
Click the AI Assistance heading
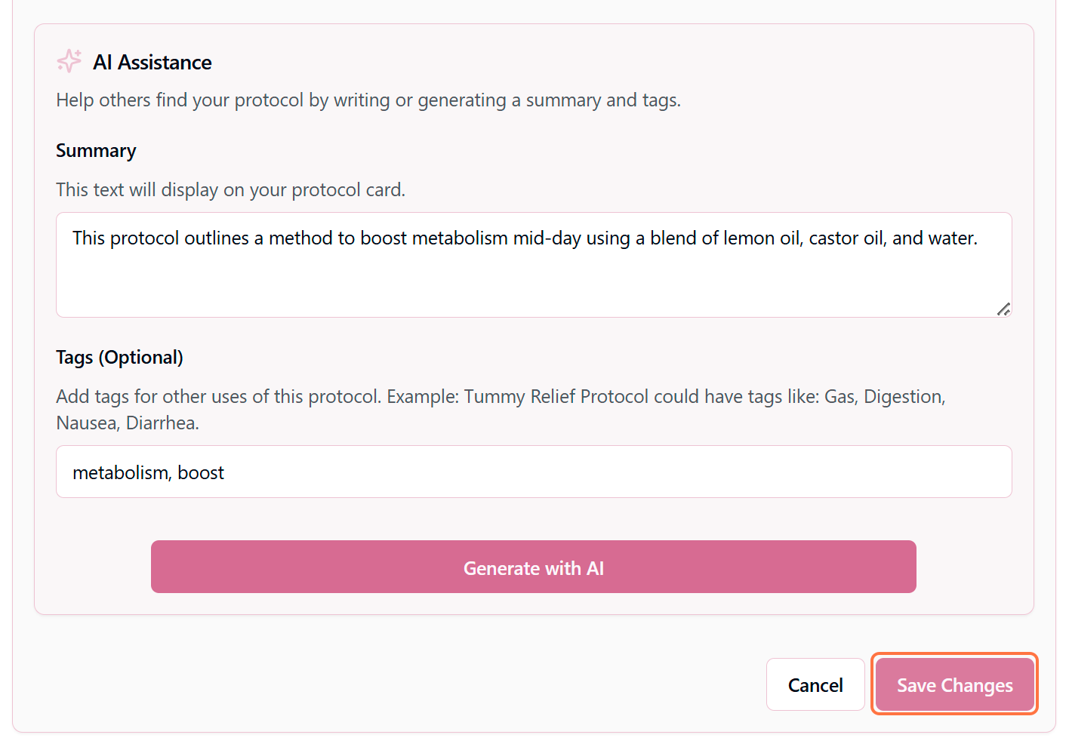coord(152,63)
